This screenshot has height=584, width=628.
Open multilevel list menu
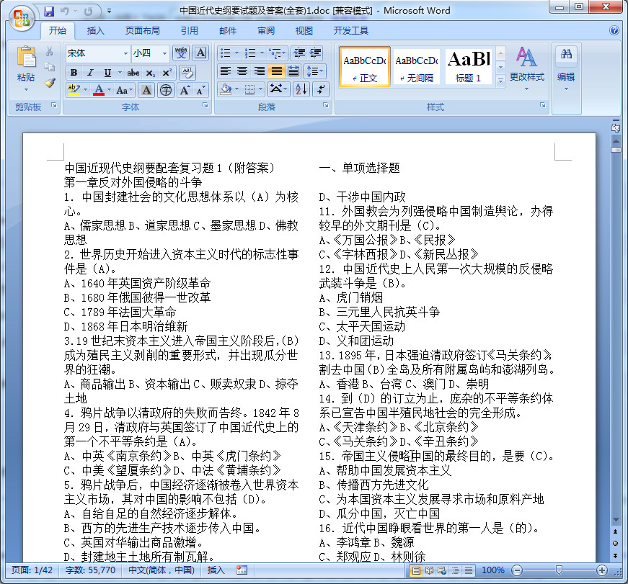[276, 53]
